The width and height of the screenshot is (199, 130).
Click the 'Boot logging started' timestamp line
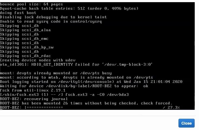click(x=91, y=82)
